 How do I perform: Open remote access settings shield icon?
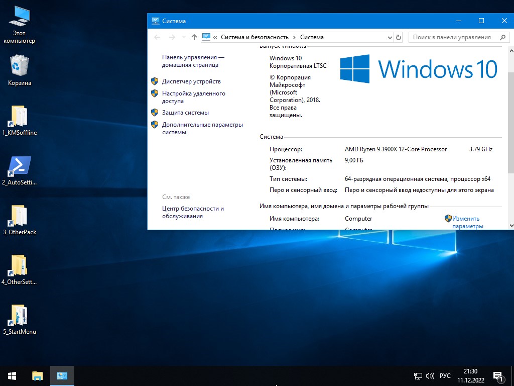[155, 93]
